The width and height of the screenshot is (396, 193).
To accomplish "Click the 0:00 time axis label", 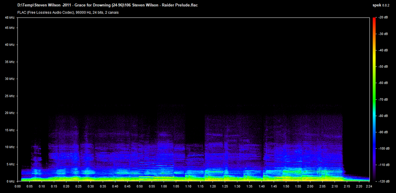I will pos(18,186).
